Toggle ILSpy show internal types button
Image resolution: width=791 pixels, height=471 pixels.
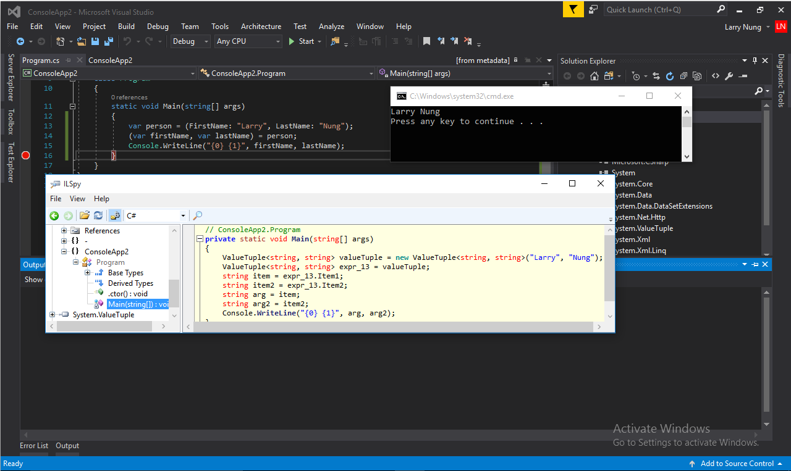tap(115, 215)
